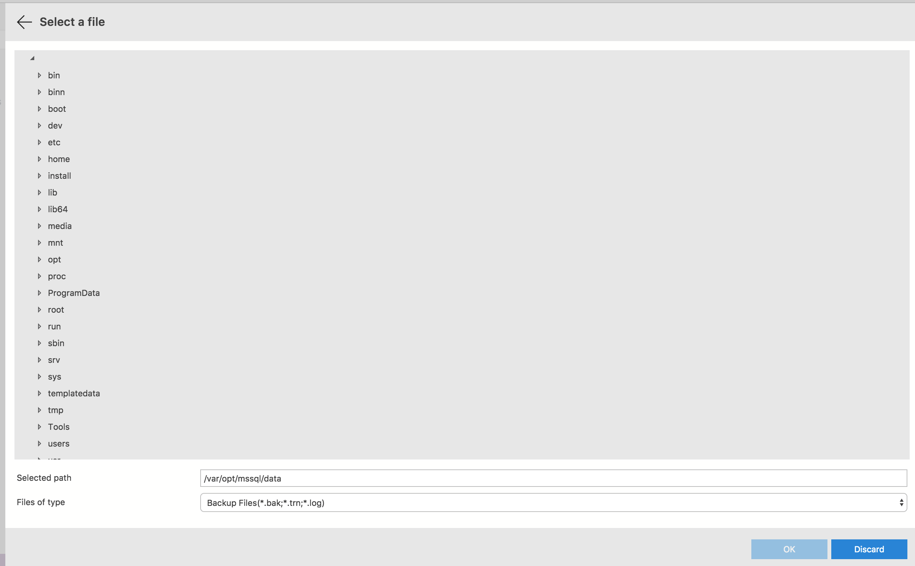915x566 pixels.
Task: Expand the 'home' directory folder
Action: coord(40,159)
